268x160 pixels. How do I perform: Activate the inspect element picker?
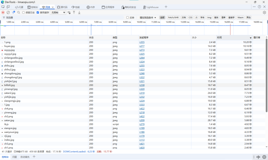click(3, 7)
